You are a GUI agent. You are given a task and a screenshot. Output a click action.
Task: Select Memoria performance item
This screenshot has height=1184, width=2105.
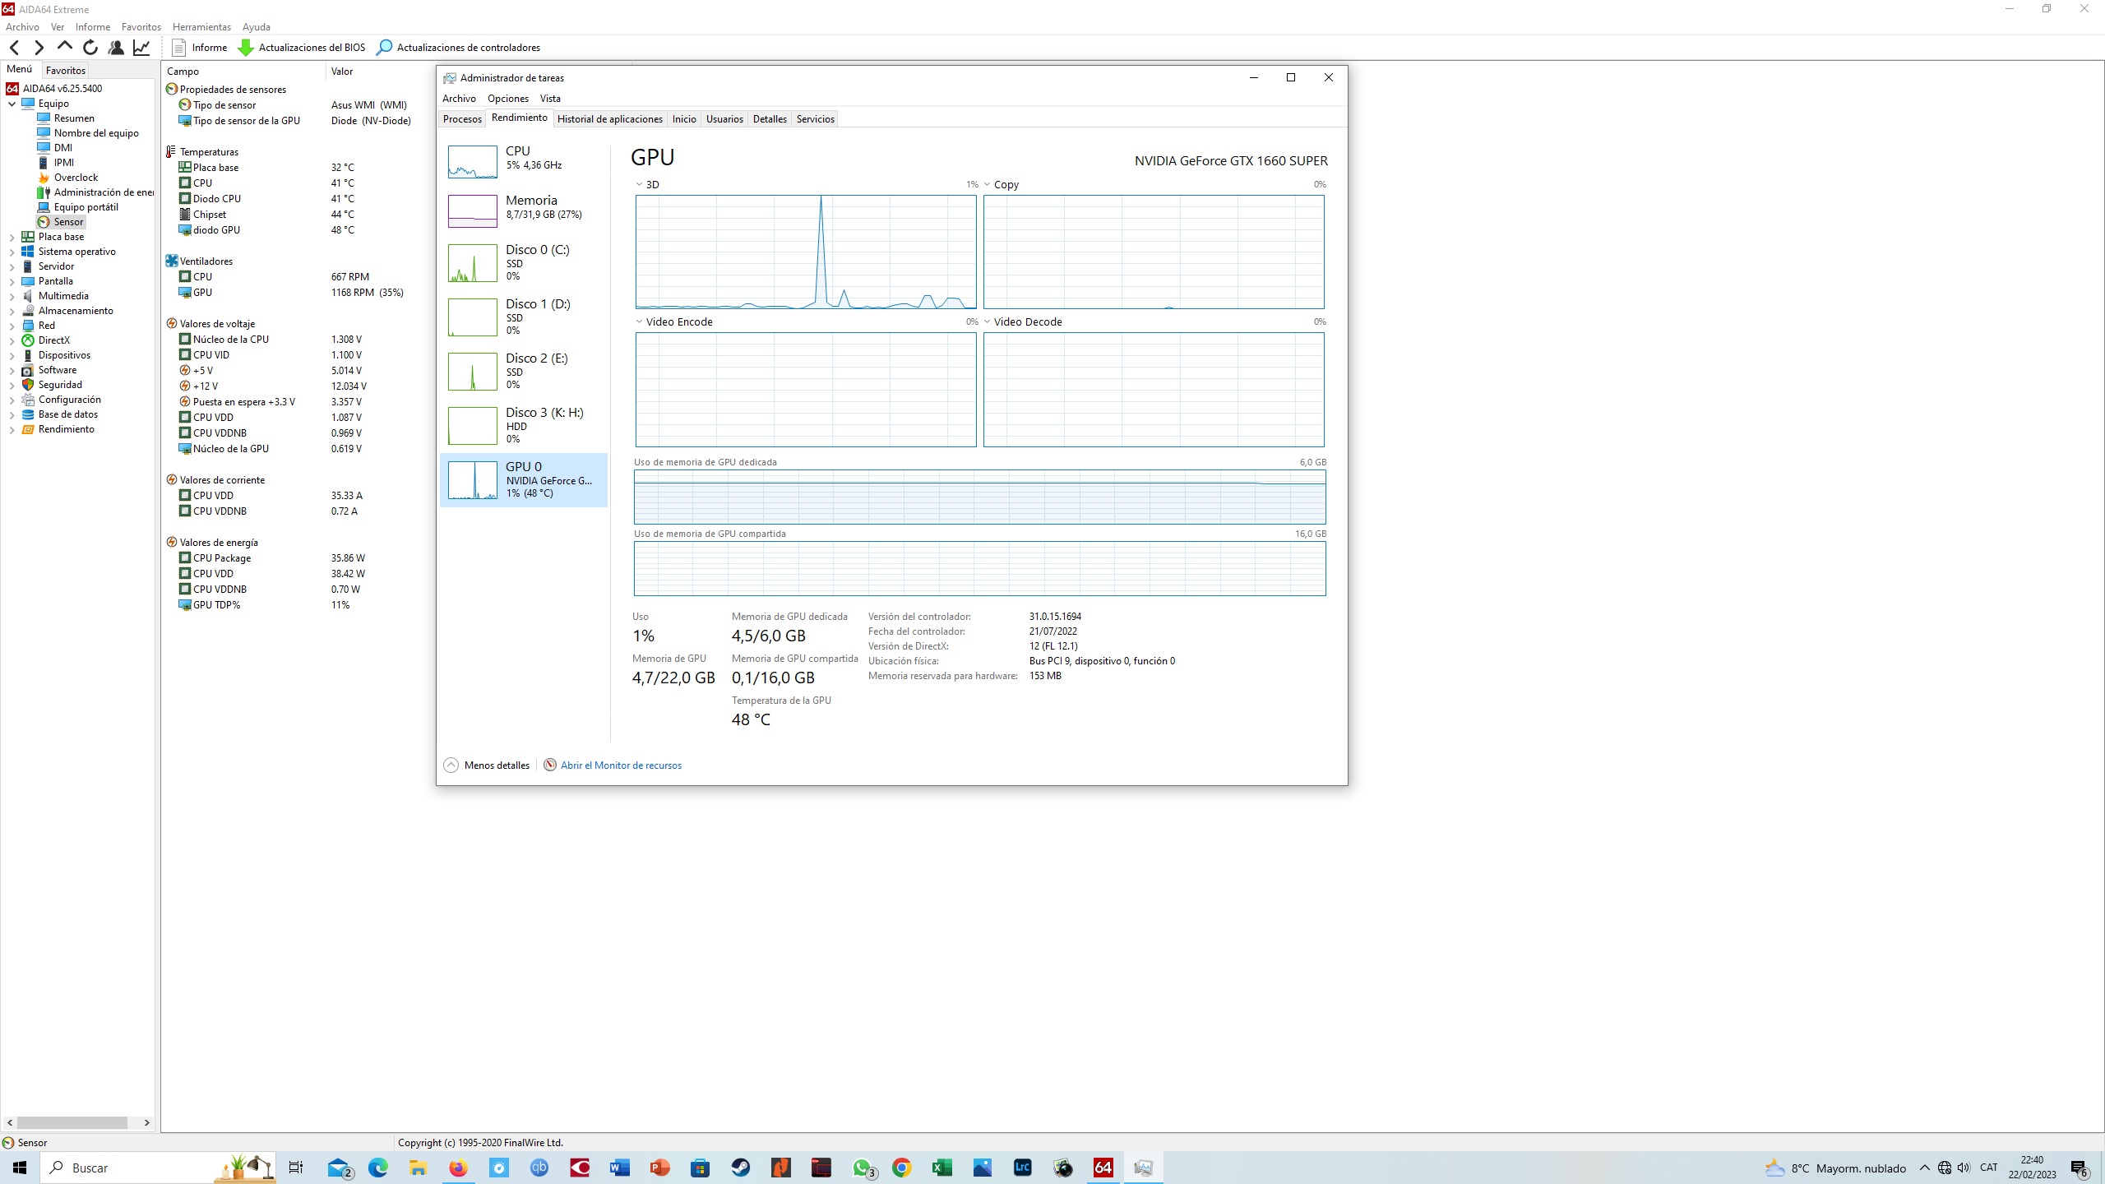[524, 210]
